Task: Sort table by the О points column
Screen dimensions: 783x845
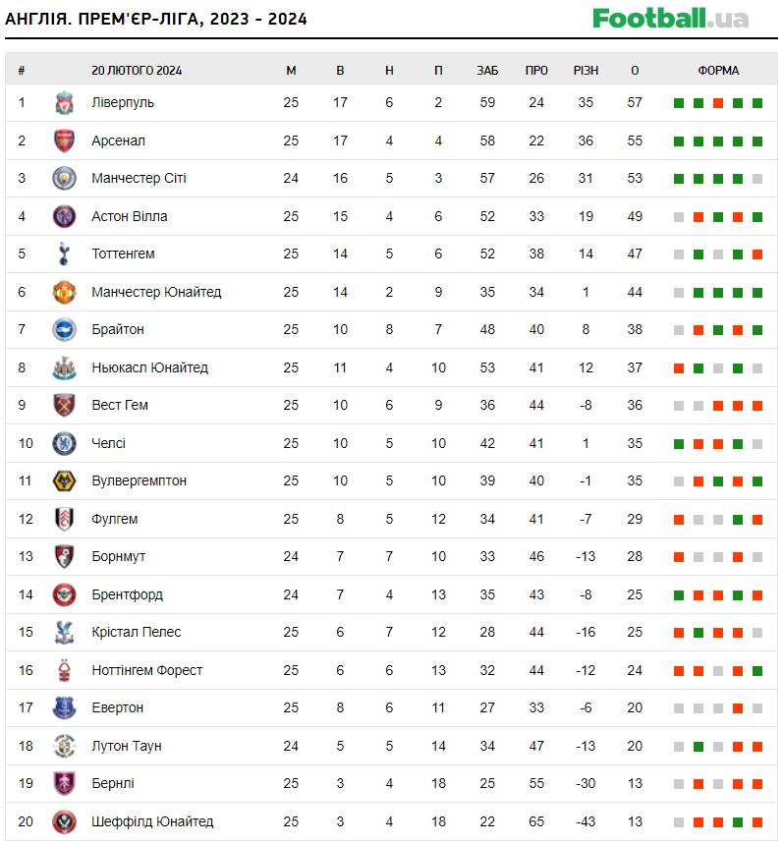Action: (x=635, y=71)
